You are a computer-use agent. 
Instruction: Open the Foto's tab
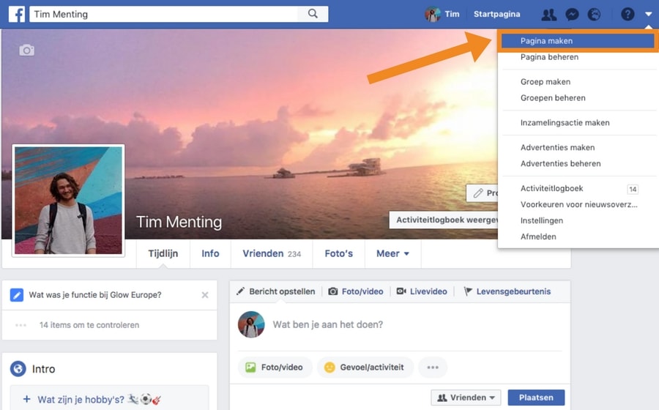tap(339, 254)
